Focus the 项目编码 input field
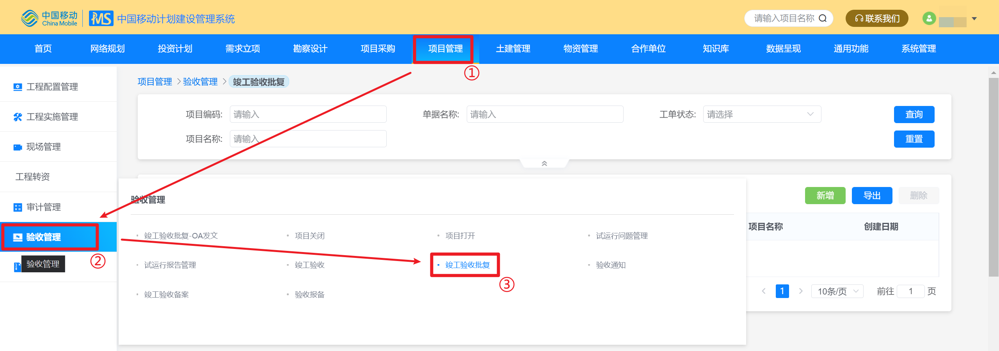 308,114
